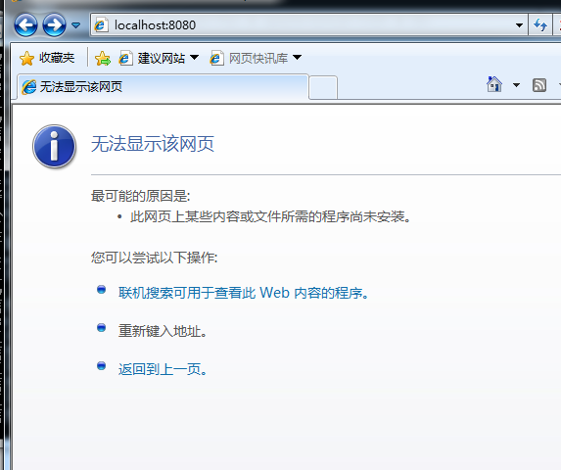The height and width of the screenshot is (470, 561).
Task: Open the 收藏夹 favorites star button
Action: click(x=47, y=58)
